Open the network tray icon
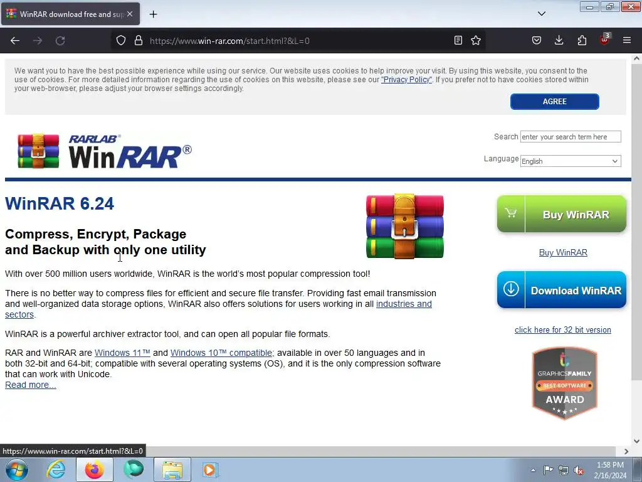Image resolution: width=642 pixels, height=482 pixels. coord(564,470)
